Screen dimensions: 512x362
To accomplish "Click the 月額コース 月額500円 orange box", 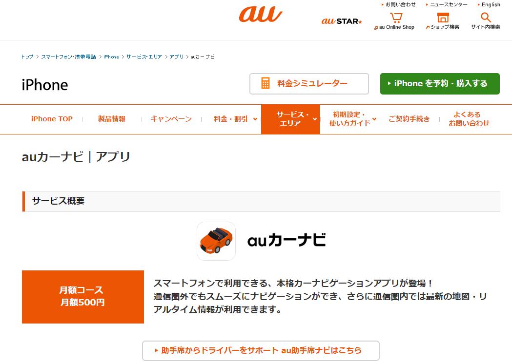I will (x=83, y=297).
